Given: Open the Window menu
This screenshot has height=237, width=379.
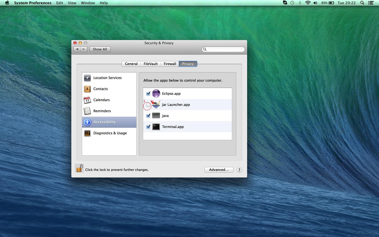Looking at the screenshot, I should tap(88, 3).
